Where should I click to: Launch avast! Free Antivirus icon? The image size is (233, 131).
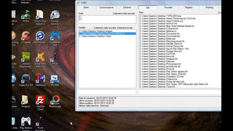coord(40,60)
